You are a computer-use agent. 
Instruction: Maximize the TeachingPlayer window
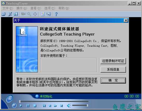coord(134,3)
